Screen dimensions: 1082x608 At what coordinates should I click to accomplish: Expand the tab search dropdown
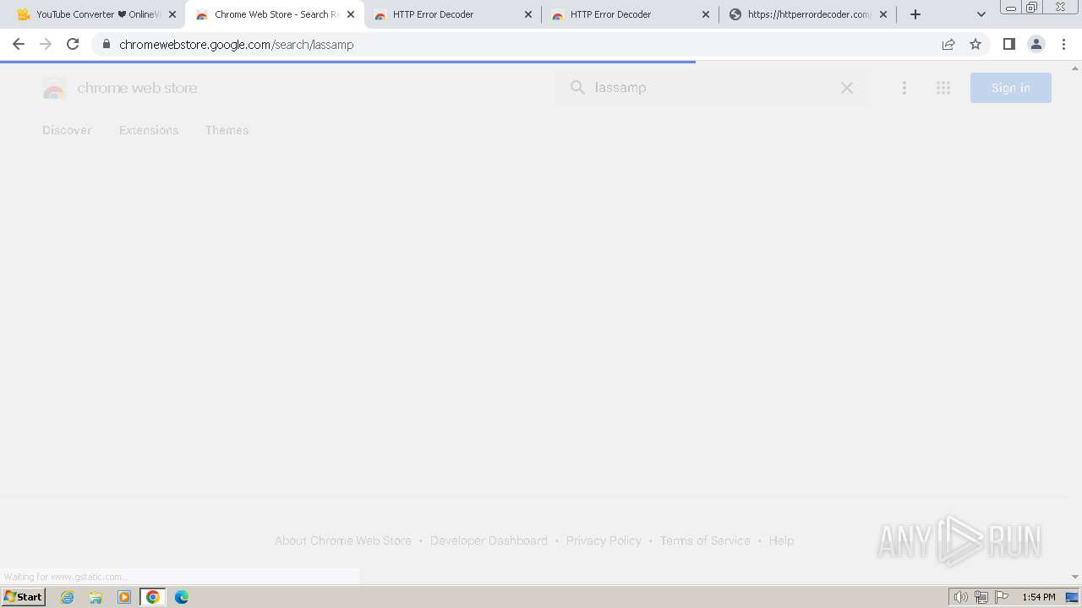(x=981, y=14)
